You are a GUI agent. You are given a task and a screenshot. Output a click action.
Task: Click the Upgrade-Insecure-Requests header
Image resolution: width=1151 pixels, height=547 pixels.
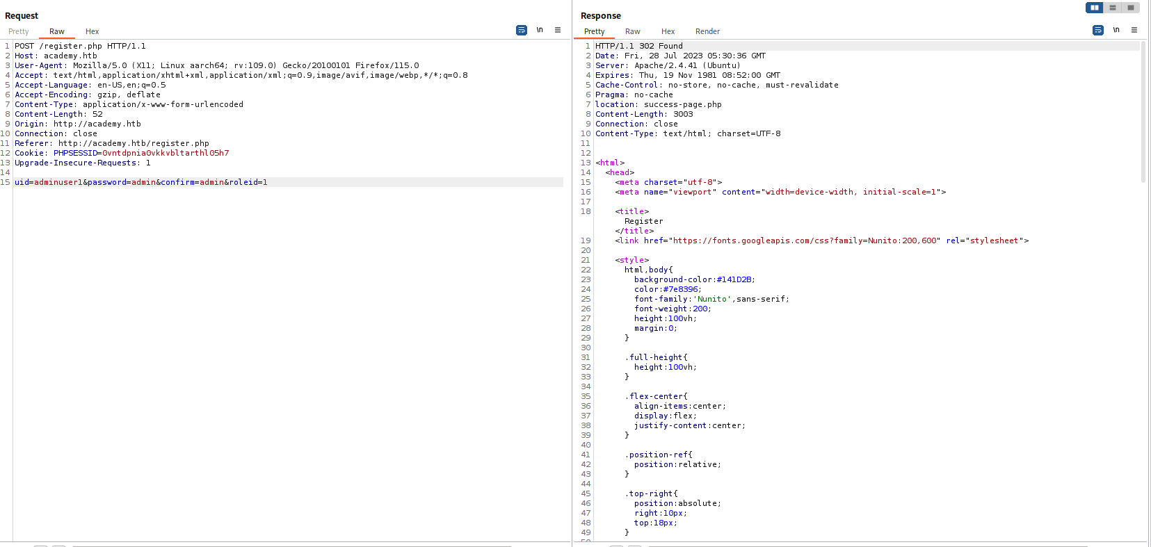tap(83, 163)
